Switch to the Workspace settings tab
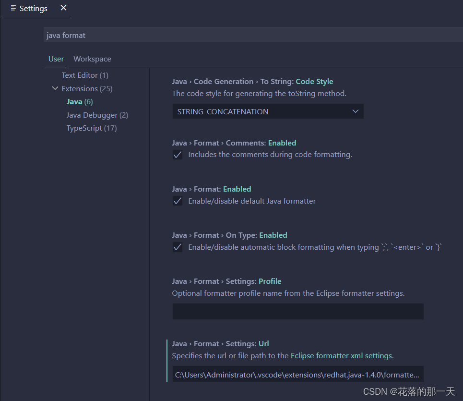The width and height of the screenshot is (463, 401). pos(93,59)
